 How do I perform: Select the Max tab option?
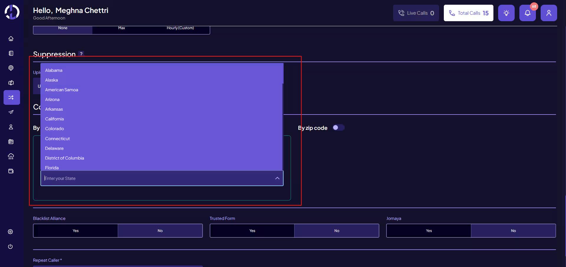(121, 28)
